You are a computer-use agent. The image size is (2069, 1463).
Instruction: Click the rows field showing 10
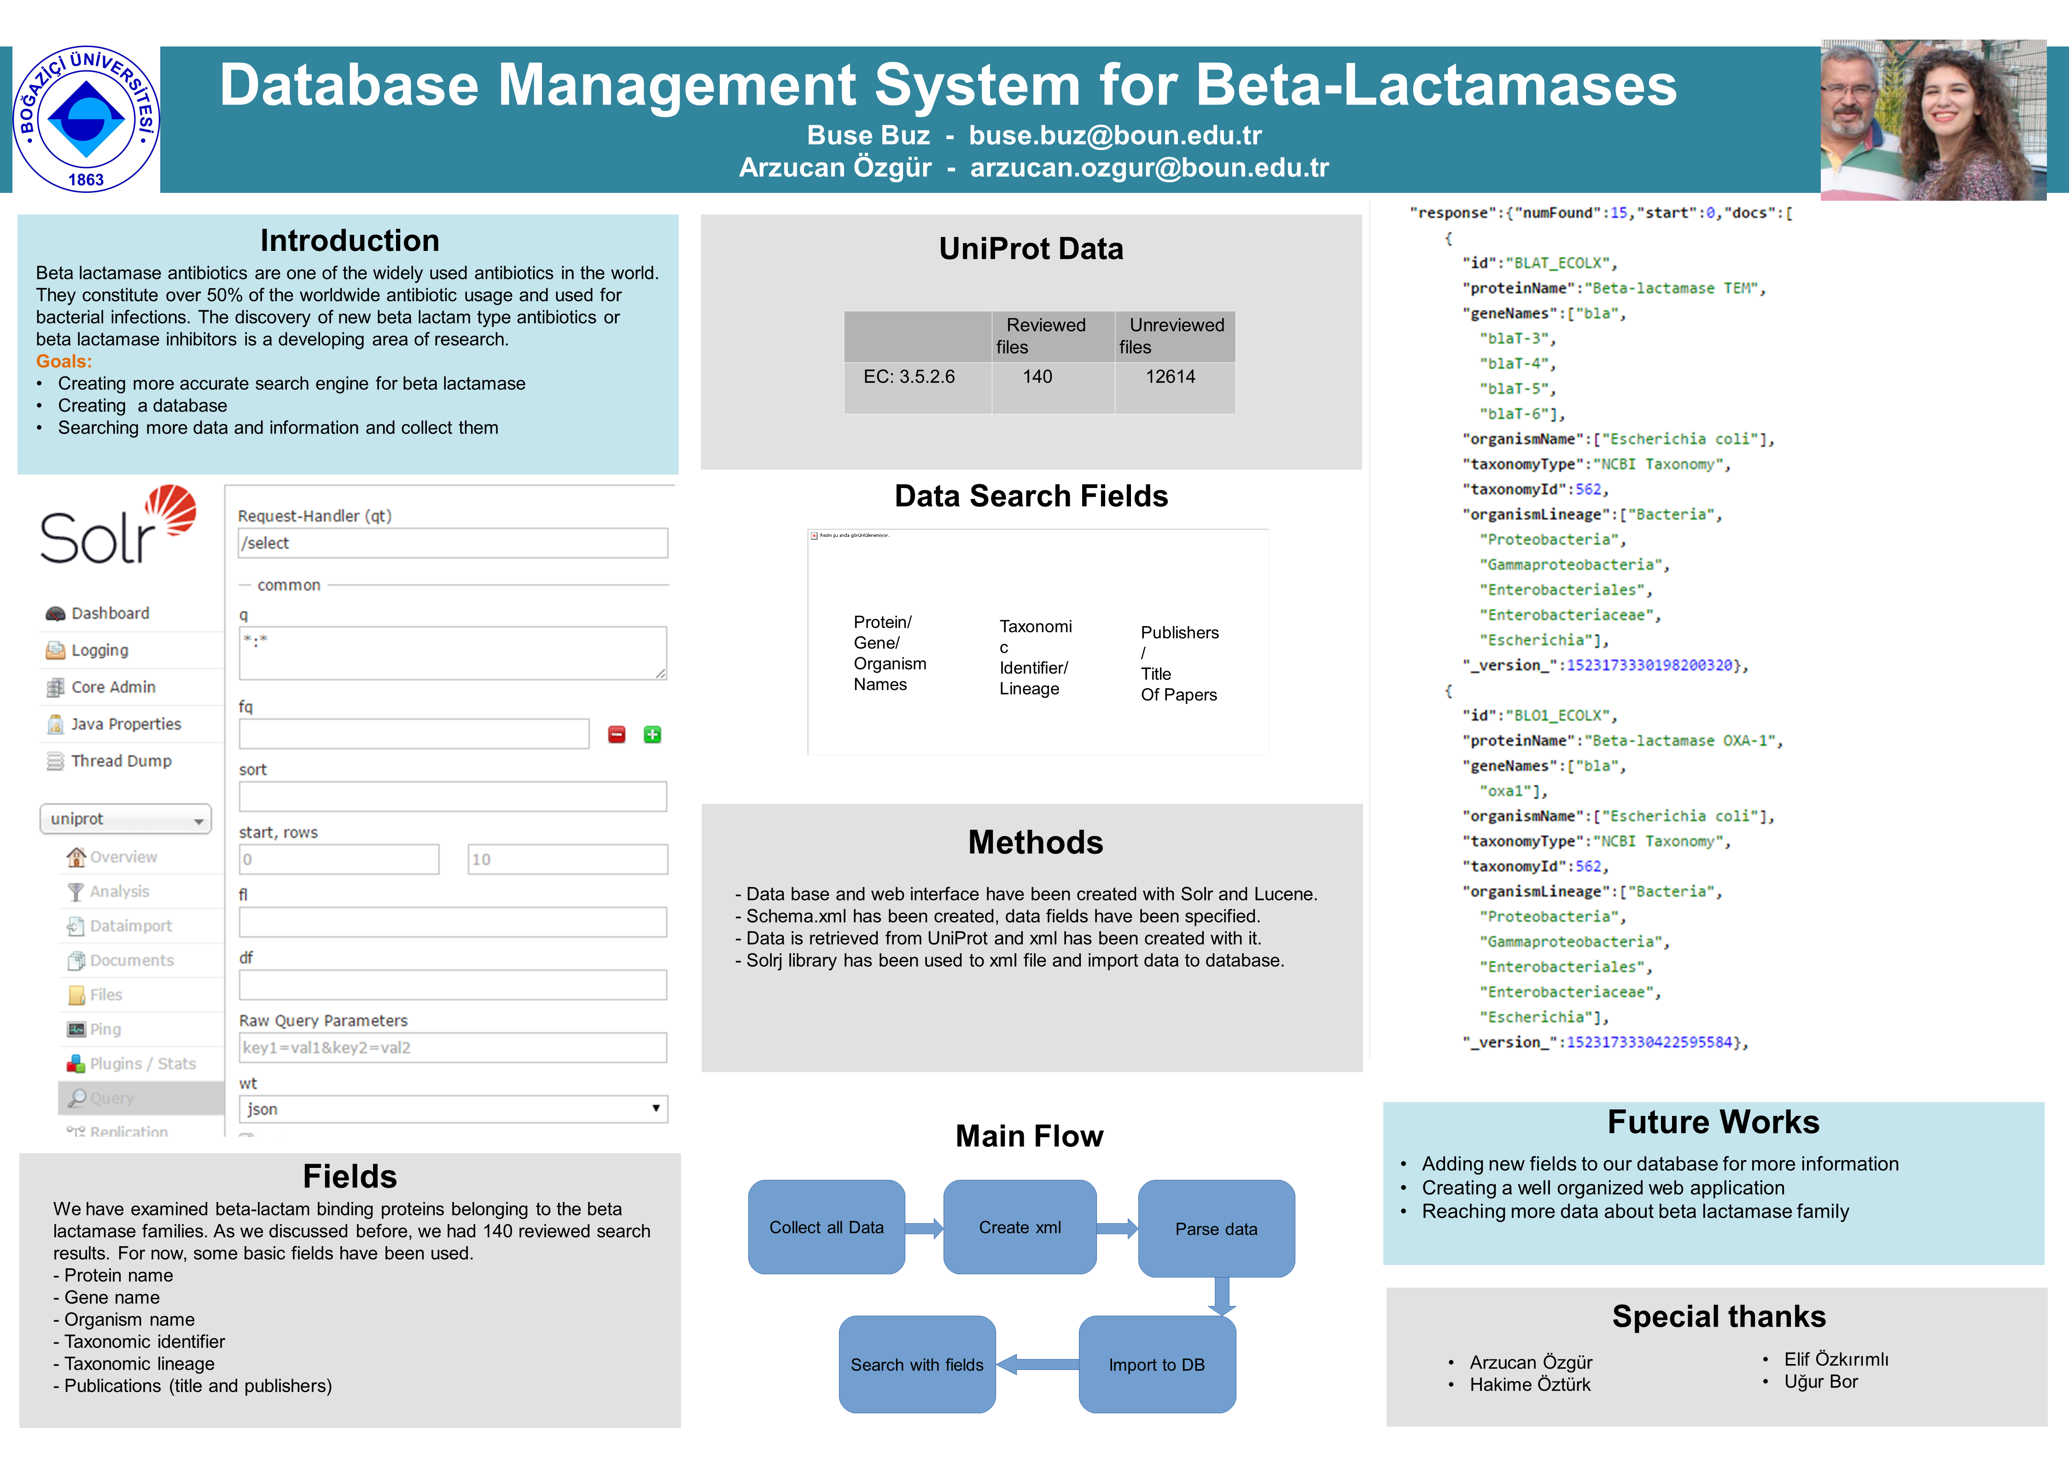point(568,859)
